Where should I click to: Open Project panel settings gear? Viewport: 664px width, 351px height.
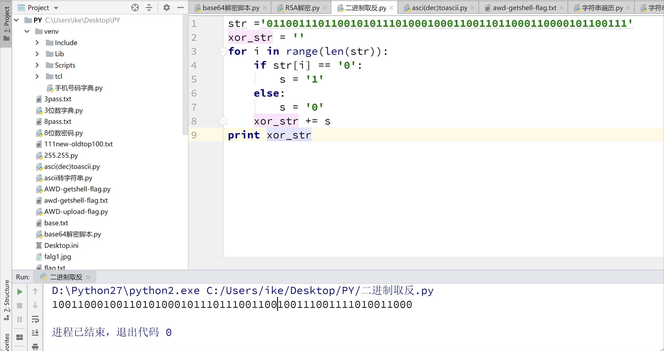pos(167,8)
